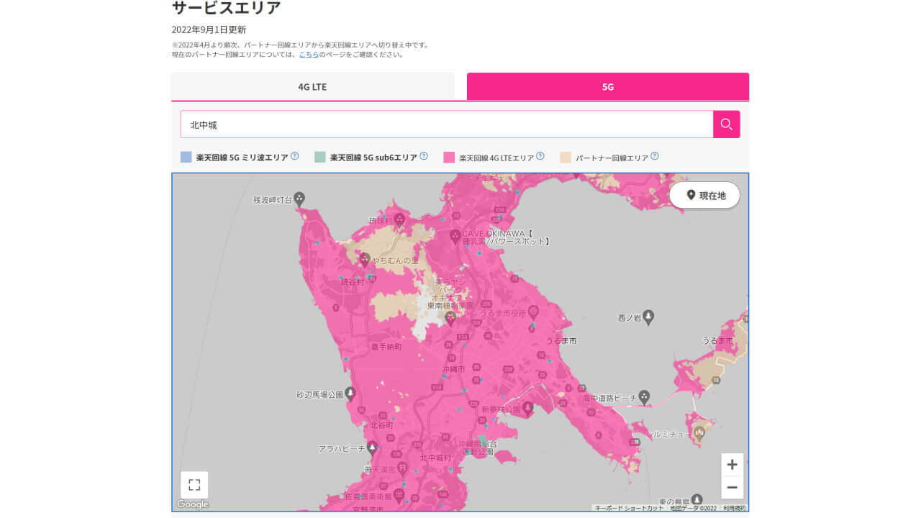Select the やちむんの里 map marker
Screen dimensions: 921x518
365,259
